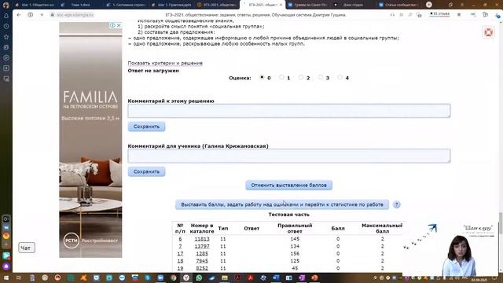This screenshot has height=283, width=503.
Task: Click the red lifebuoy icon at page corner
Action: tap(489, 32)
